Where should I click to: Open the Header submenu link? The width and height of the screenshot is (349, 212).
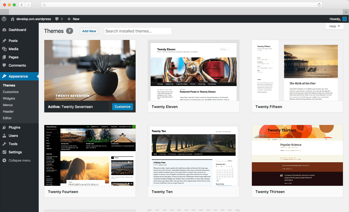point(8,112)
